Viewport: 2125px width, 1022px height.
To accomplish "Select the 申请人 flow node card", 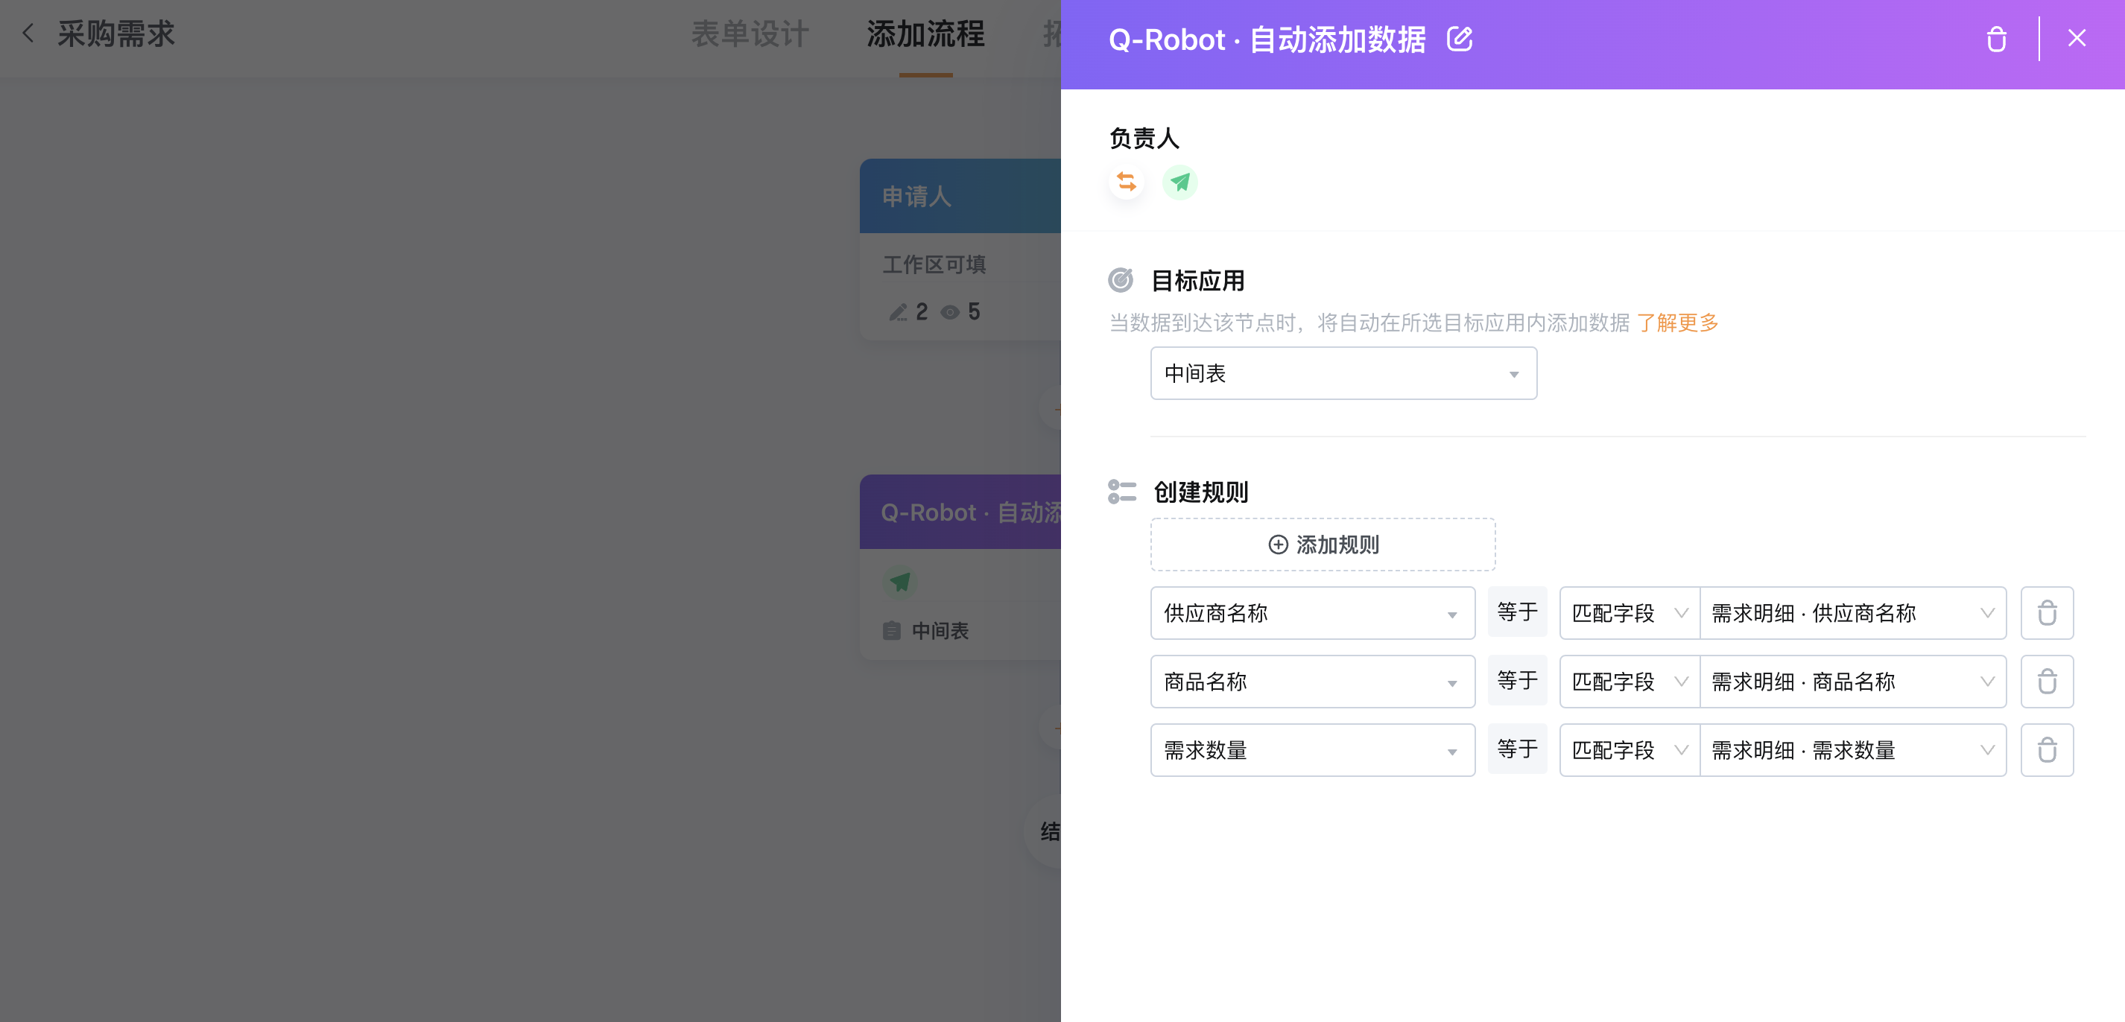I will 960,249.
